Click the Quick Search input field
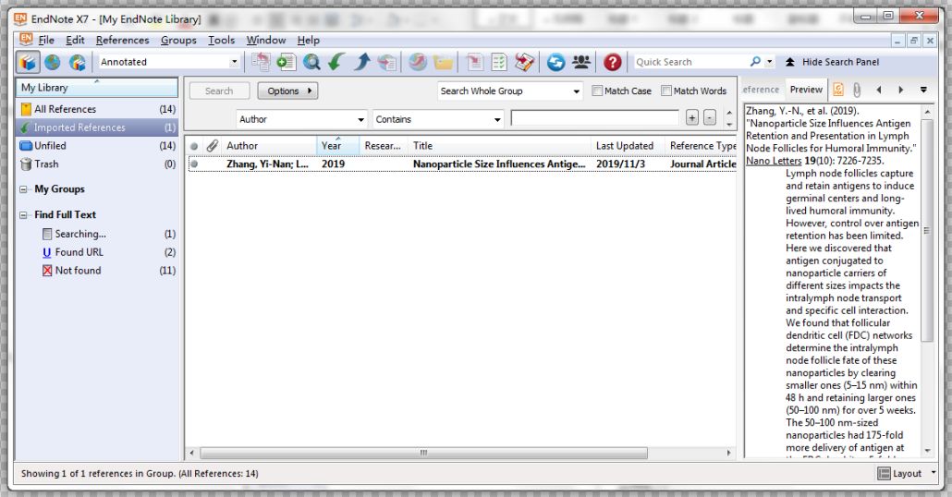 [x=691, y=62]
